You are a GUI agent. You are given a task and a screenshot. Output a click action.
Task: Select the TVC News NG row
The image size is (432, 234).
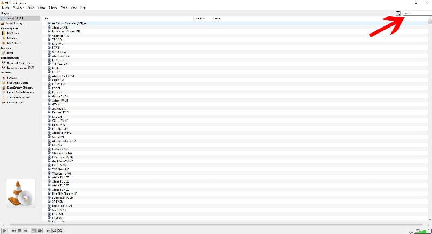coord(235,169)
